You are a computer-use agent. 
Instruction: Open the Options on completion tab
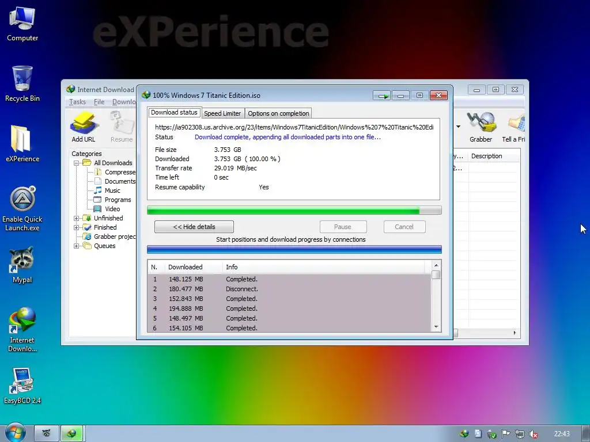point(278,113)
